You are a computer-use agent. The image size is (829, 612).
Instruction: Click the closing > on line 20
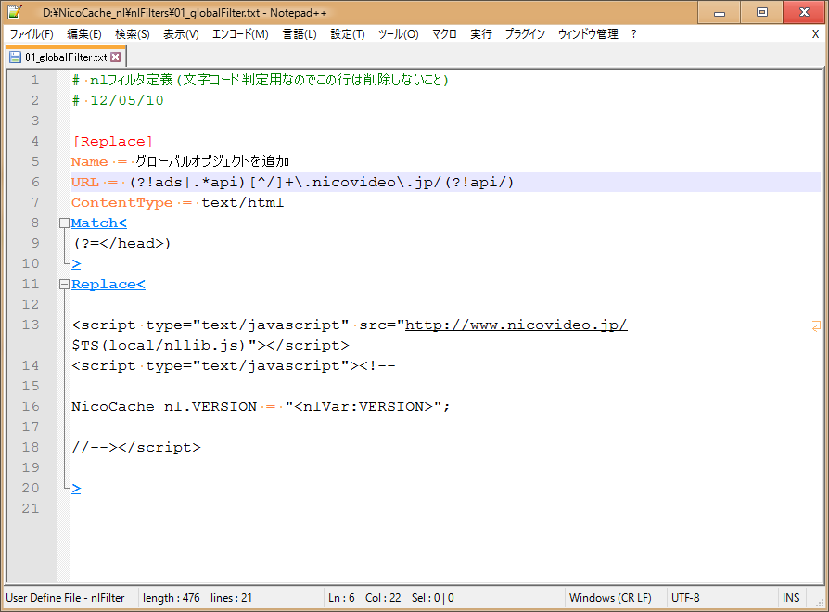(76, 489)
